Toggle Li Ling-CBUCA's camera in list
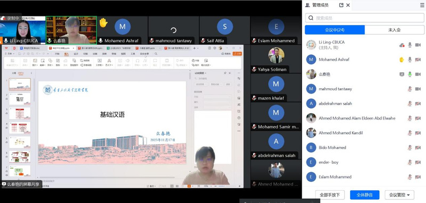426x203 pixels. (418, 45)
